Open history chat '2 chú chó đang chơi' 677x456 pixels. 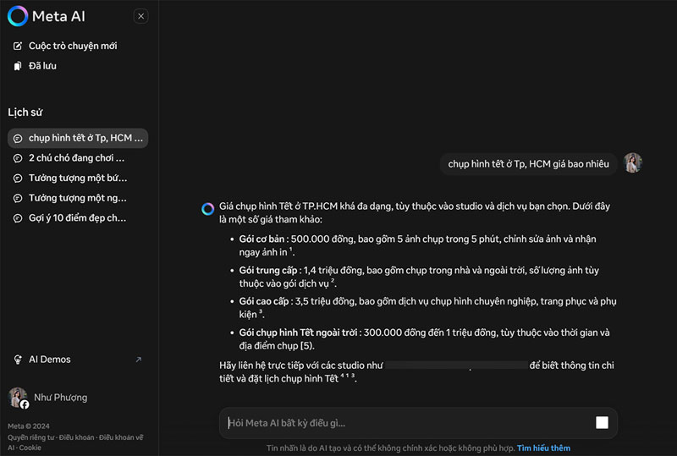76,158
